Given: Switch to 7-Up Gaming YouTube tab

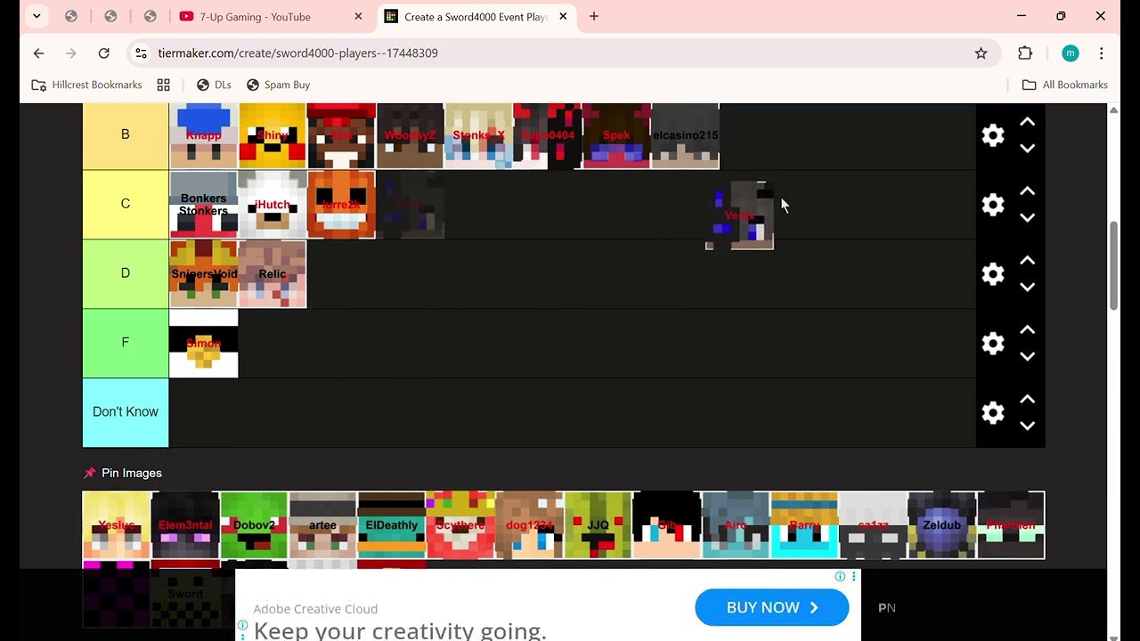Looking at the screenshot, I should click(267, 16).
